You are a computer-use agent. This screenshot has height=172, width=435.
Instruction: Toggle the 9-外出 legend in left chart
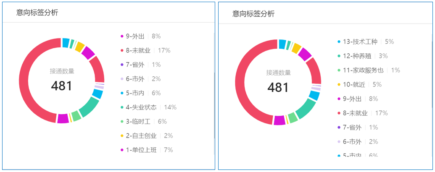(135, 36)
